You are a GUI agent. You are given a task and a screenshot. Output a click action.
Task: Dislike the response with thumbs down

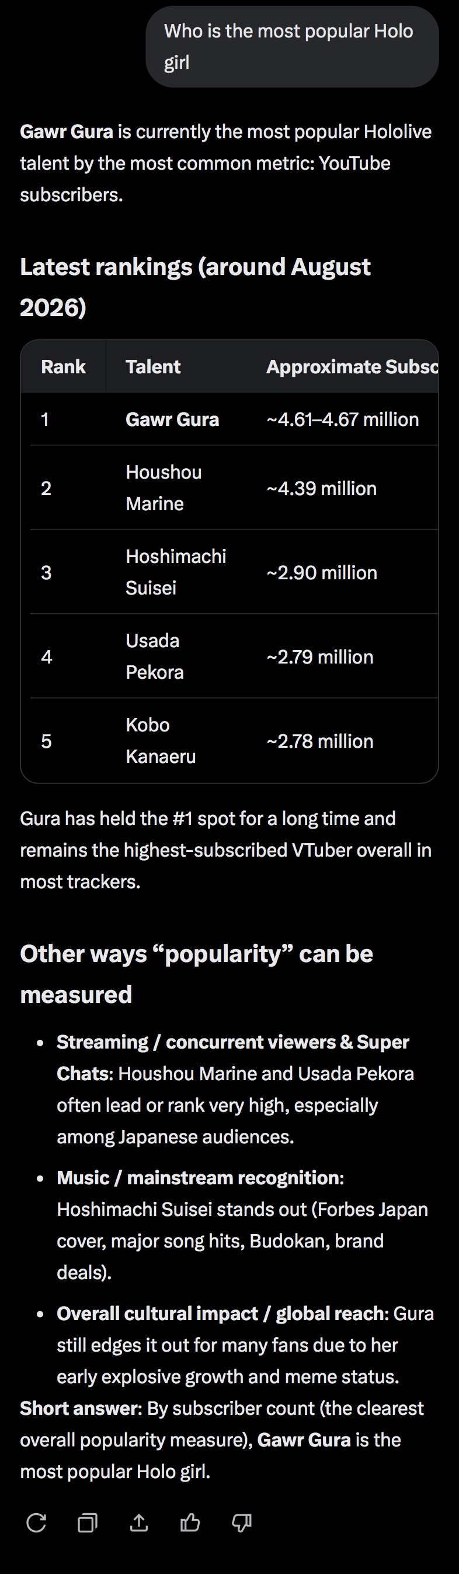point(242,1523)
